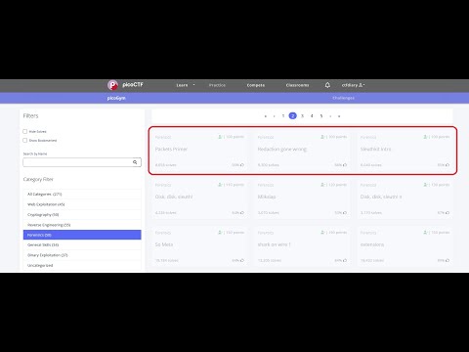Image resolution: width=469 pixels, height=352 pixels.
Task: Open the Milkslap challenge
Action: 267,197
